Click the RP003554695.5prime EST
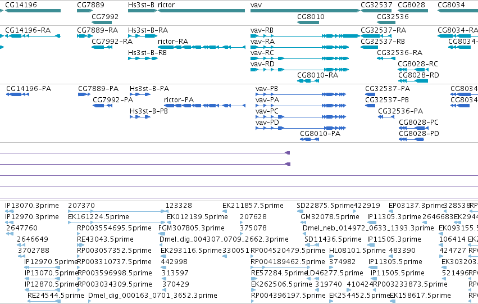478x304 pixels. tap(79, 234)
